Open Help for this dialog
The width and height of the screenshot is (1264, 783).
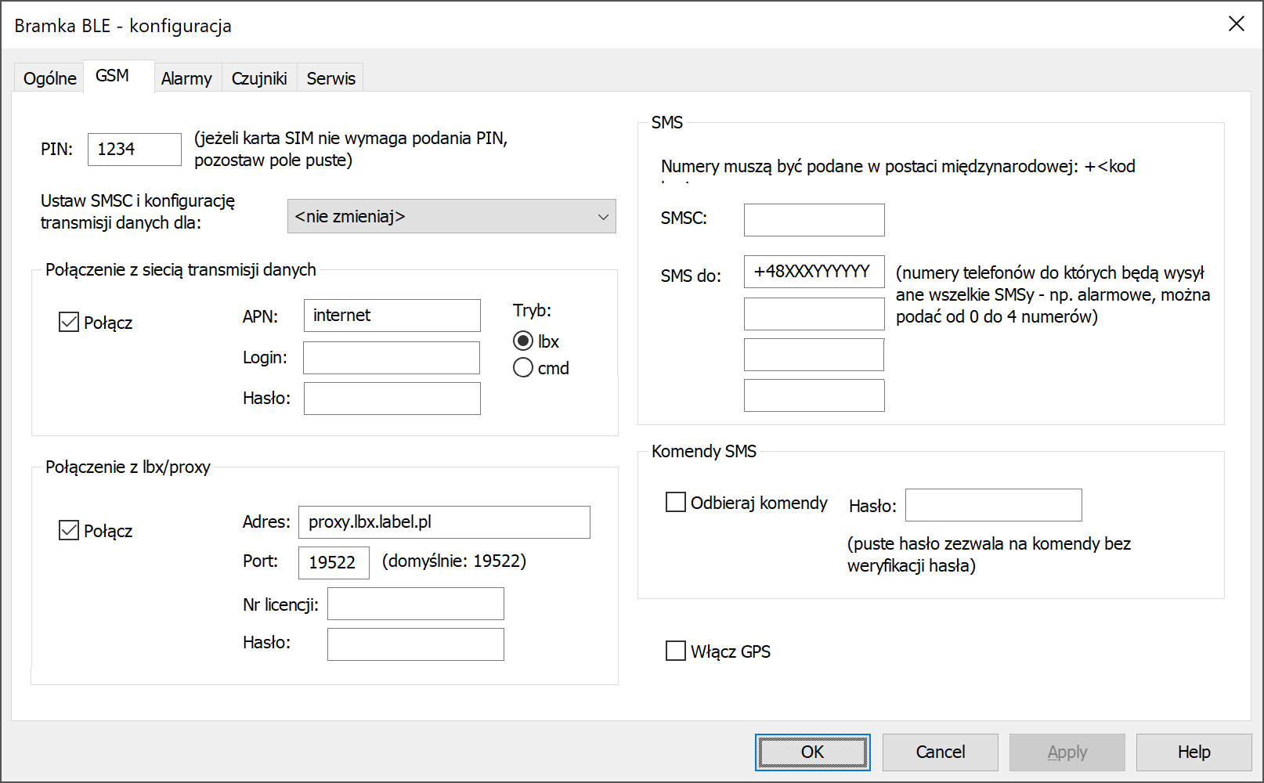(1194, 752)
